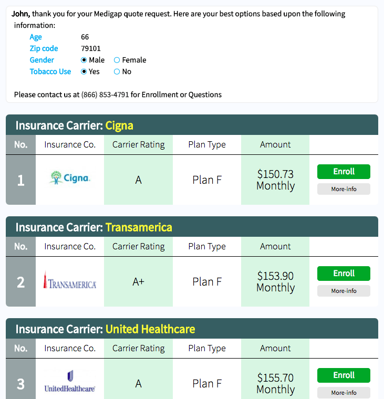Click the Cigna carrier name heading
The width and height of the screenshot is (384, 399).
pos(119,125)
